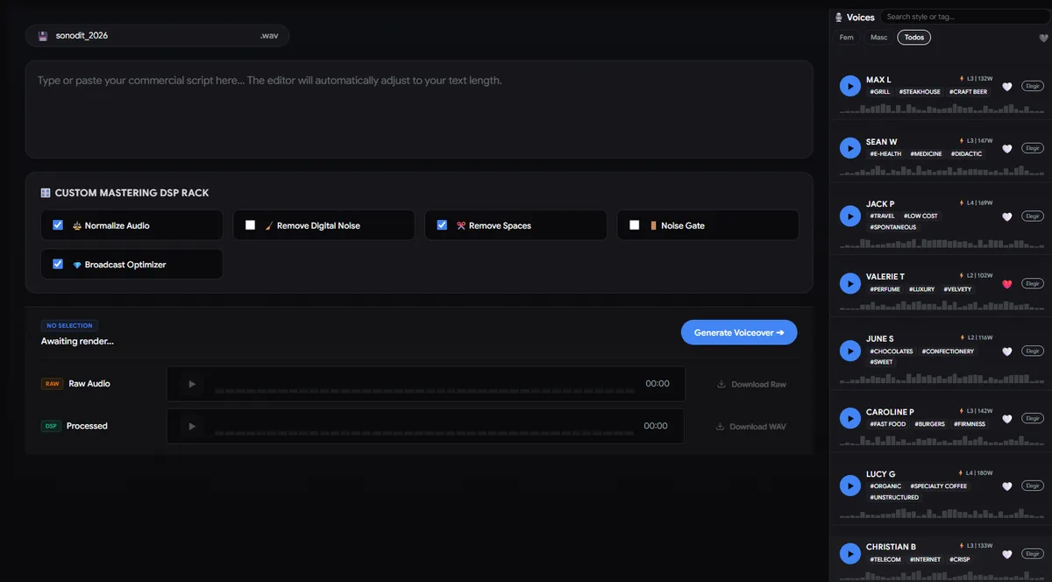Image resolution: width=1052 pixels, height=582 pixels.
Task: Favorite MAX L with the heart icon
Action: click(x=1007, y=86)
